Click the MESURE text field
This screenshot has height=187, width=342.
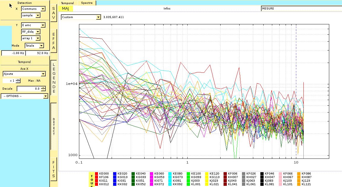point(301,9)
